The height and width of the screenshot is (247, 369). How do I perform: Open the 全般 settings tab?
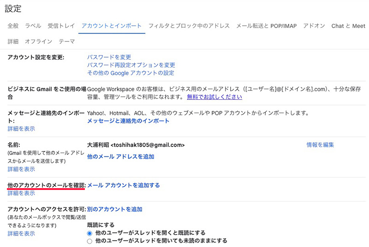coord(13,26)
